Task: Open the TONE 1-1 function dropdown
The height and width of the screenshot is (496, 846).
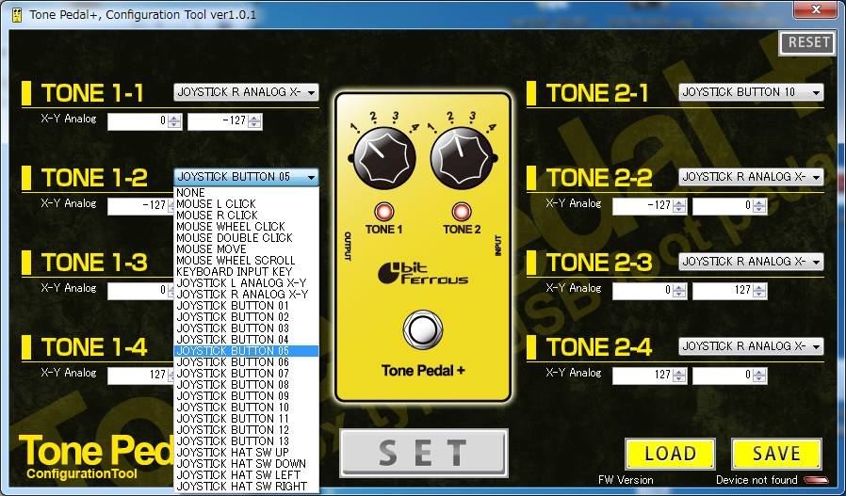Action: click(246, 92)
